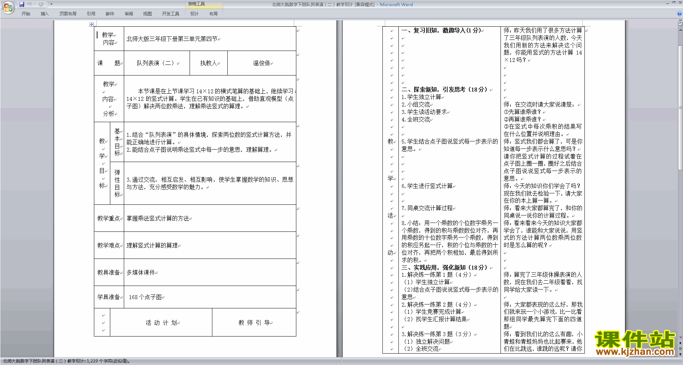Image resolution: width=683 pixels, height=365 pixels.
Task: Click the '基本目标' vertical label cell
Action: (117, 142)
